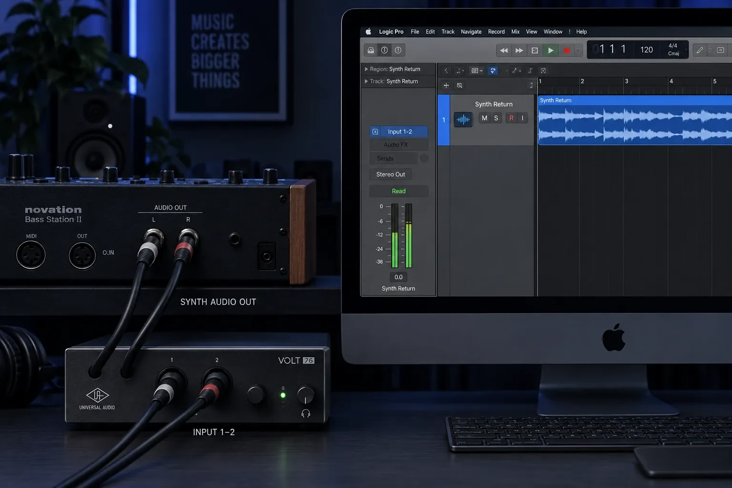Open the Record menu
Screen dimensions: 732x488
[496, 31]
